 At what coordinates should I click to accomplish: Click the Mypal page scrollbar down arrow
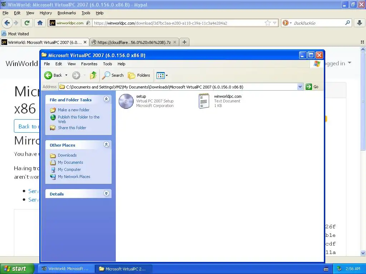click(363, 253)
